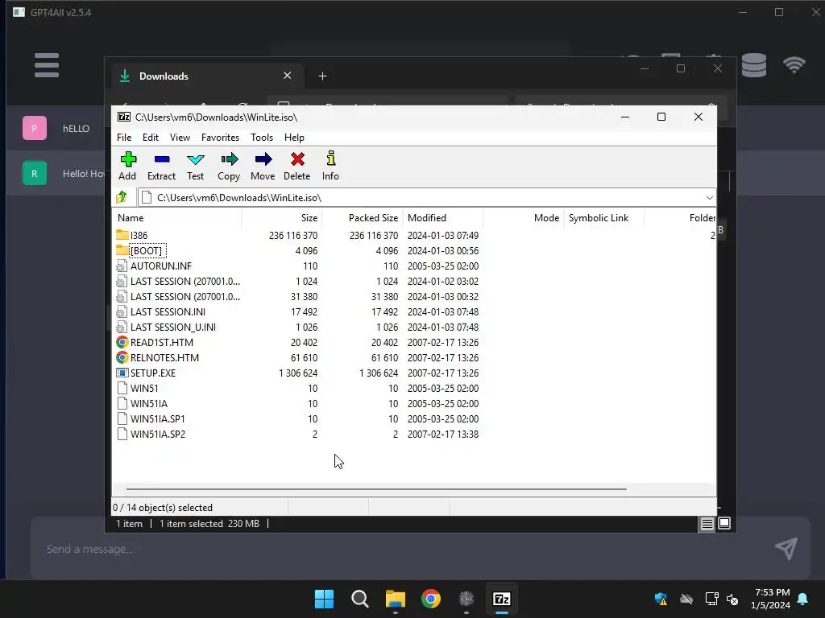
Task: Open the notification bell in system tray
Action: [x=803, y=599]
